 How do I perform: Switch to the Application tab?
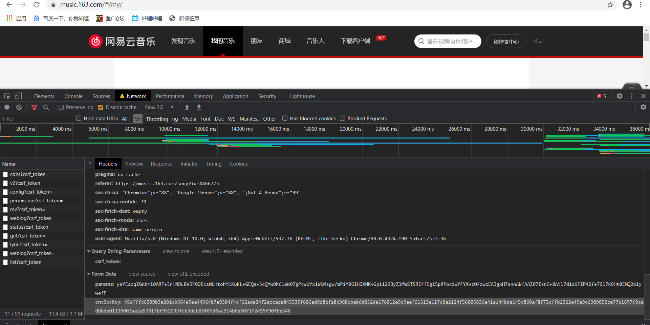tap(235, 96)
